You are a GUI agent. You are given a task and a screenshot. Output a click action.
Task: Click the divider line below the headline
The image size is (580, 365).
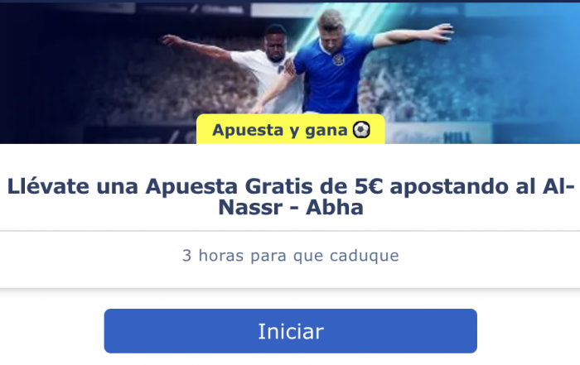pyautogui.click(x=290, y=231)
